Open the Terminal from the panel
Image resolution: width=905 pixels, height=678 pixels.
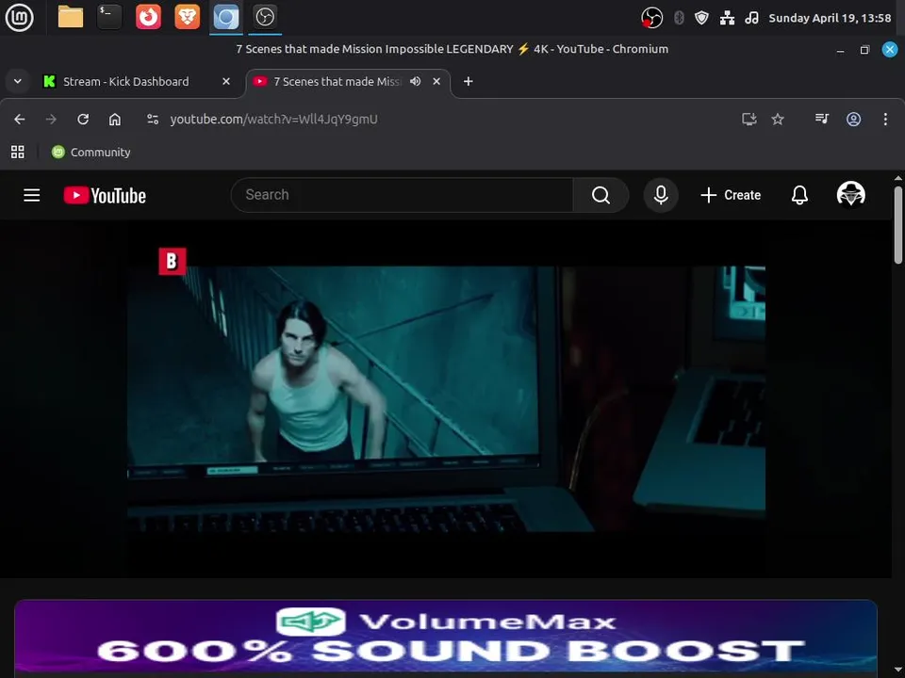[x=109, y=17]
